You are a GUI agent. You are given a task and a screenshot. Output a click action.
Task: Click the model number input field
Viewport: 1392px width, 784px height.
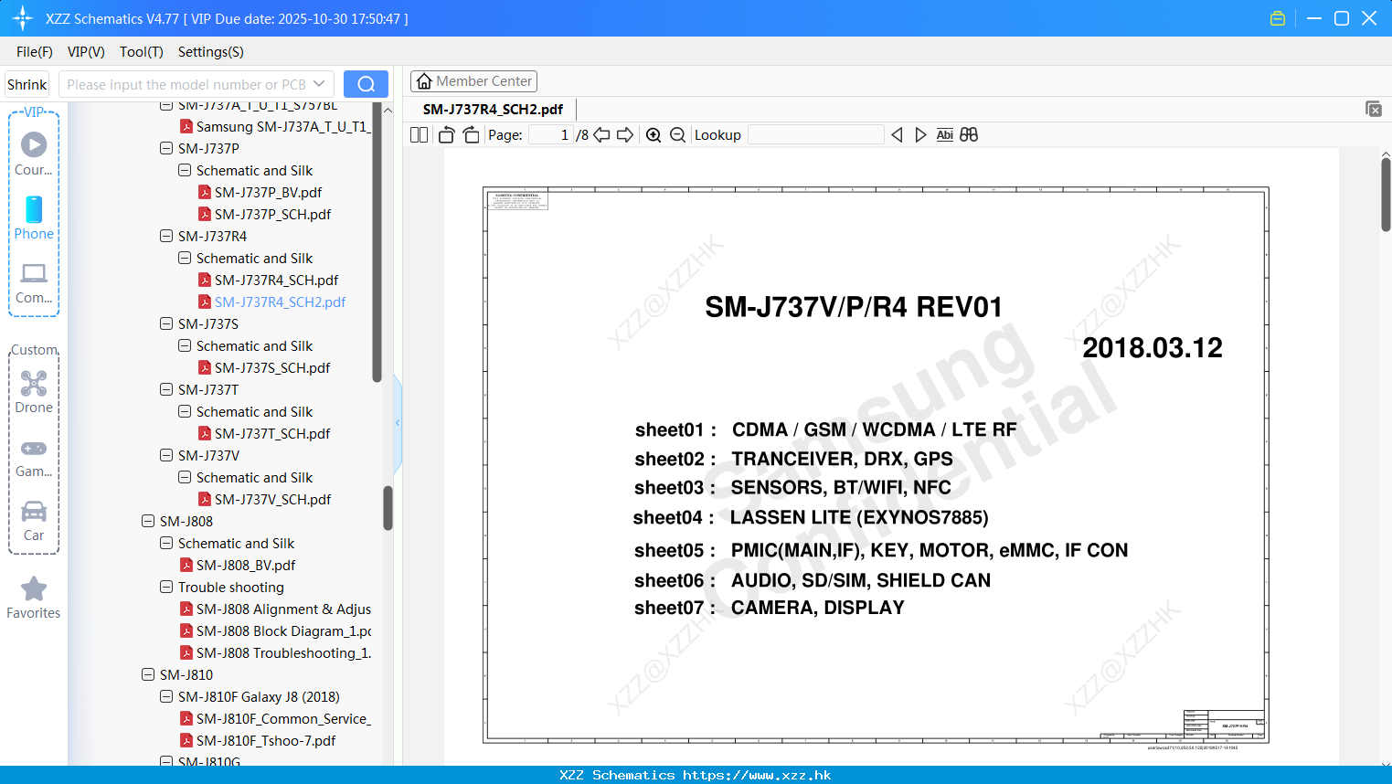(186, 84)
